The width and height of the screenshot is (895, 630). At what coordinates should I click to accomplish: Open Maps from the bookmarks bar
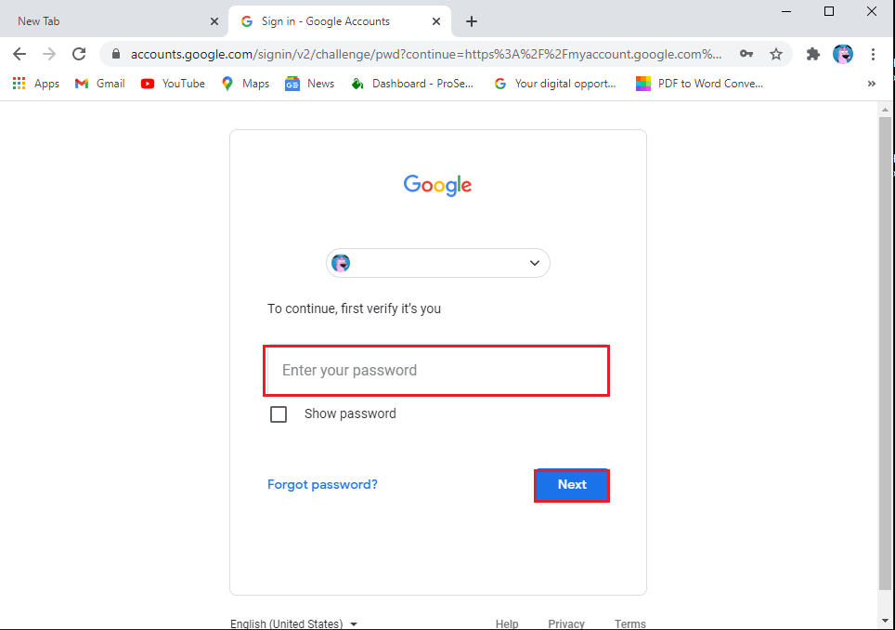pos(244,83)
